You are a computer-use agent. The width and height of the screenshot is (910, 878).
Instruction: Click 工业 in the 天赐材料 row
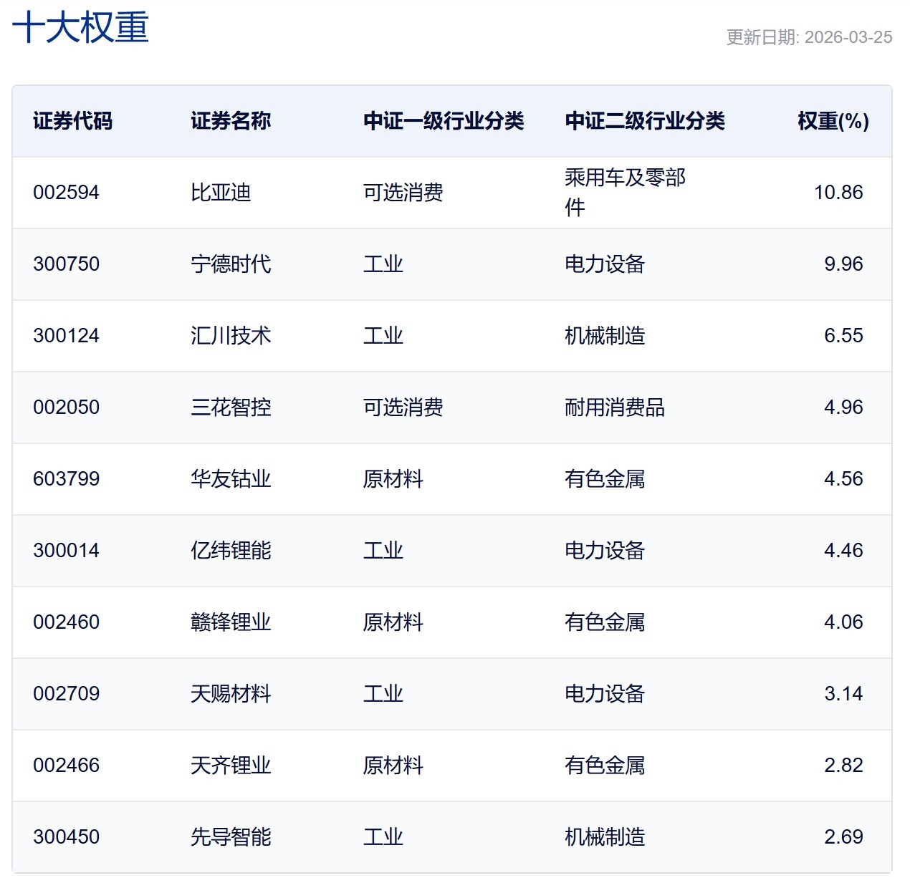pos(383,694)
